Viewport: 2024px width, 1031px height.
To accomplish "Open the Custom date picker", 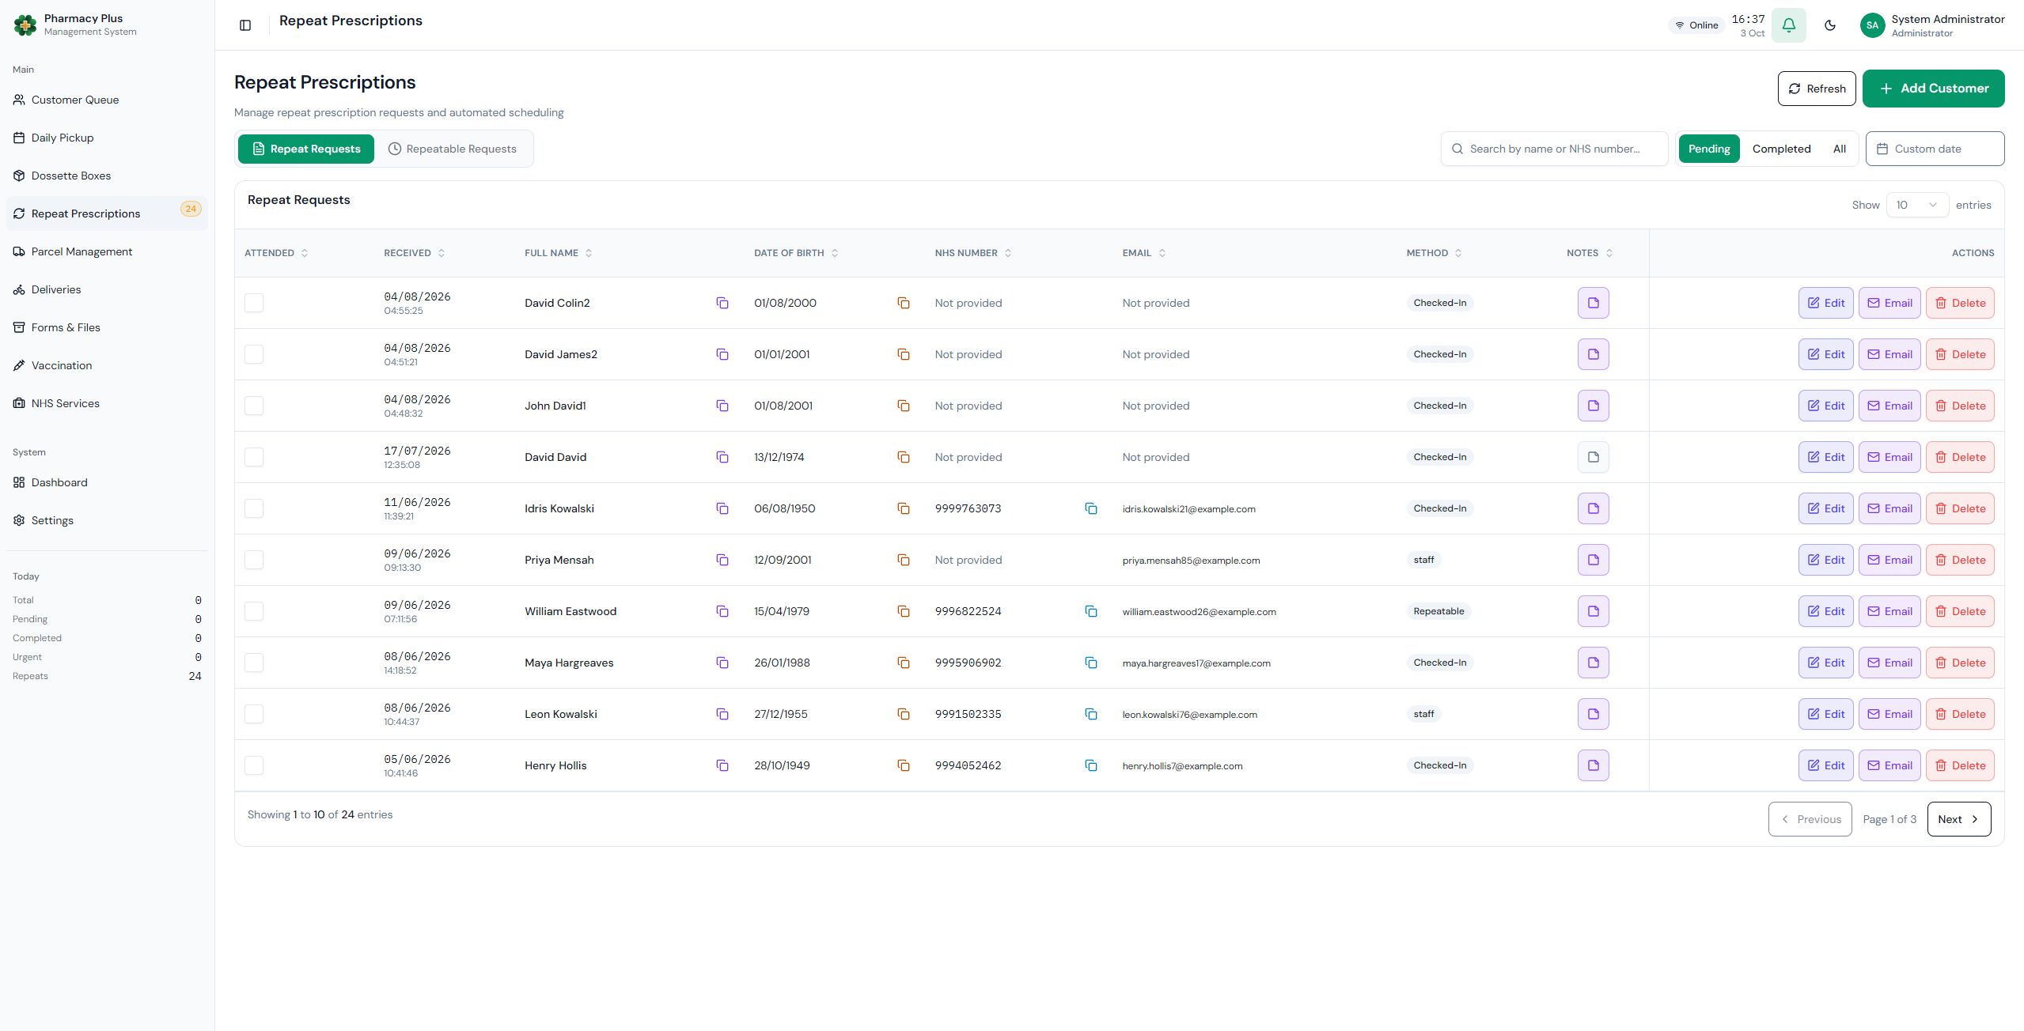I will pyautogui.click(x=1935, y=149).
